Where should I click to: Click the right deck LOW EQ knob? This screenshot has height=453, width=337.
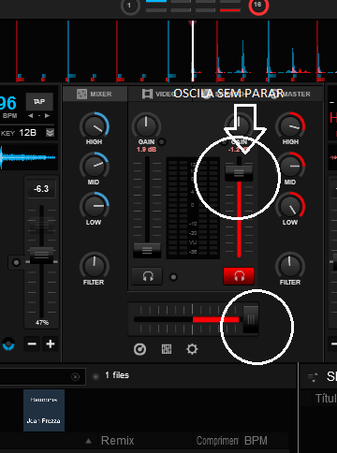point(290,206)
